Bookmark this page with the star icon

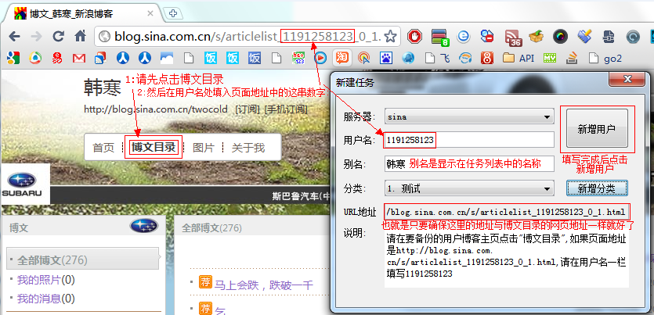tap(390, 37)
